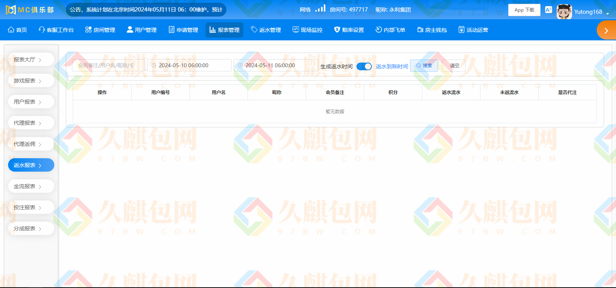This screenshot has height=288, width=616.
Task: Click the 内部飞单 refresh icon
Action: pos(379,30)
